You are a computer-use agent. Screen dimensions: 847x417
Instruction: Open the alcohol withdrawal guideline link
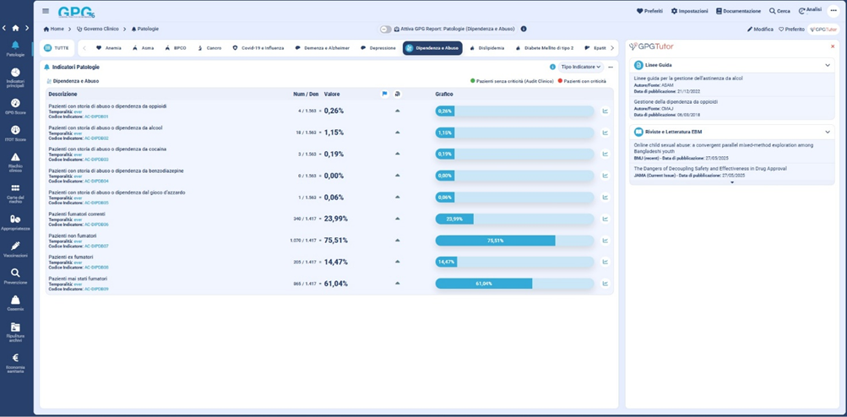(x=688, y=78)
